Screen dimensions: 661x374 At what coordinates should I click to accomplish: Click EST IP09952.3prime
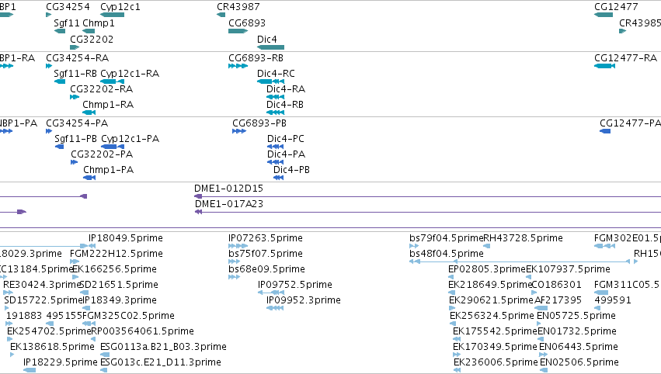(304, 300)
